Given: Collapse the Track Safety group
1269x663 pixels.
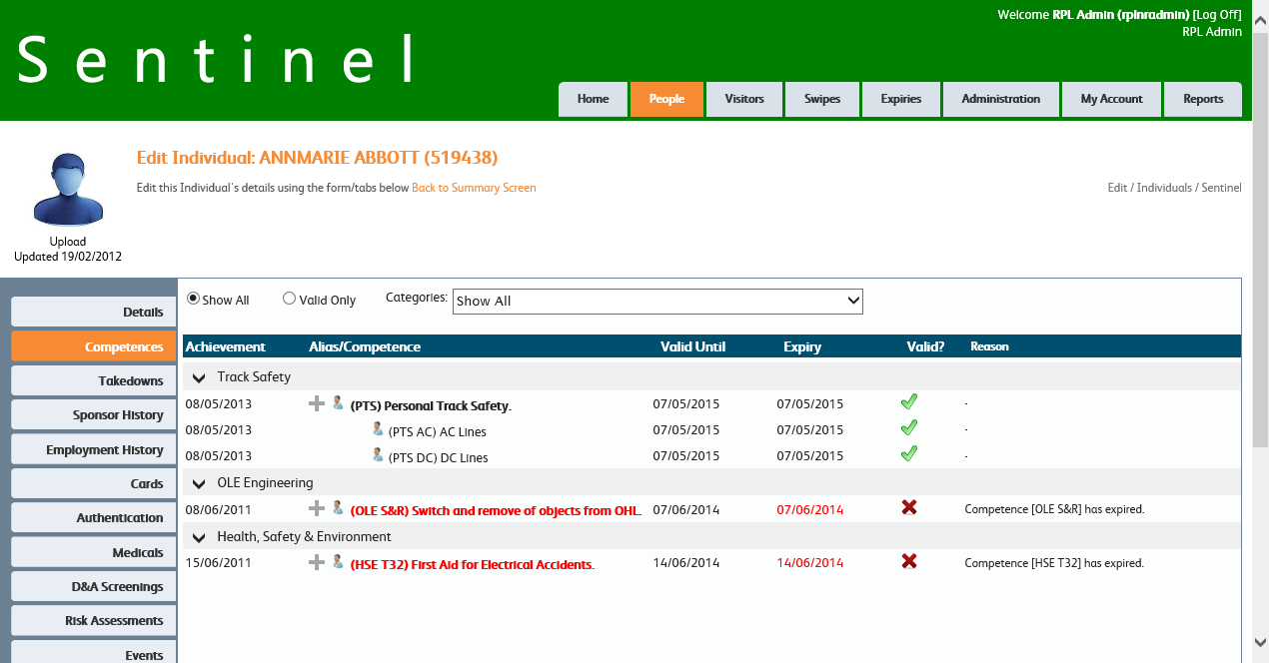Looking at the screenshot, I should click(199, 377).
